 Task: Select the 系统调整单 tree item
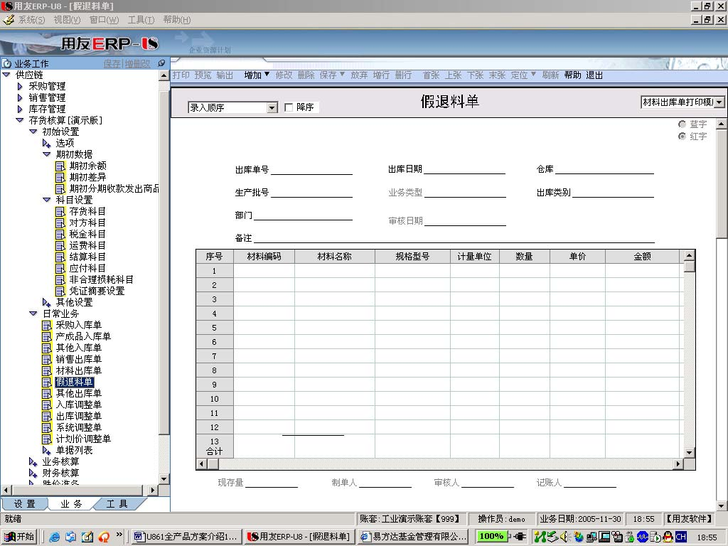78,427
